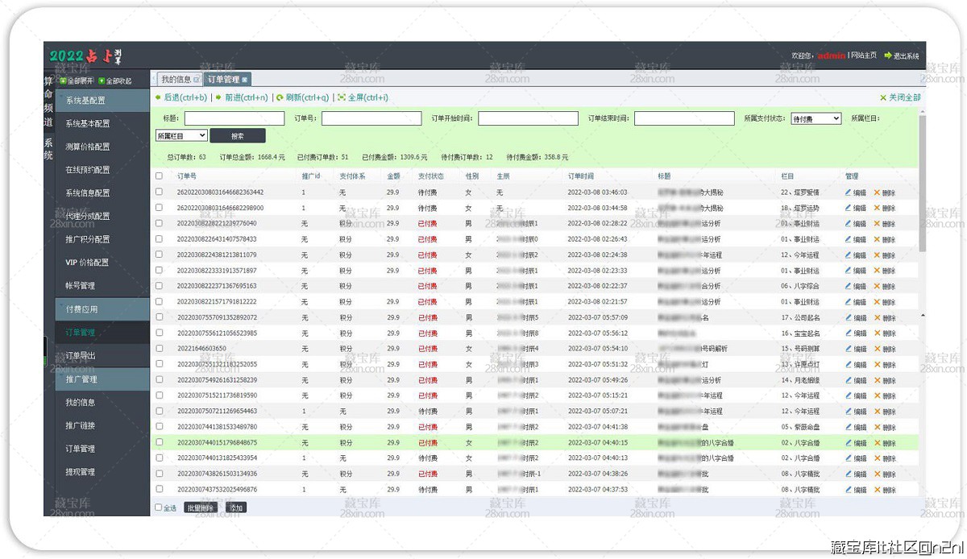This screenshot has width=967, height=559.
Task: Enter fullscreen via the 全屏 icon
Action: pos(341,97)
